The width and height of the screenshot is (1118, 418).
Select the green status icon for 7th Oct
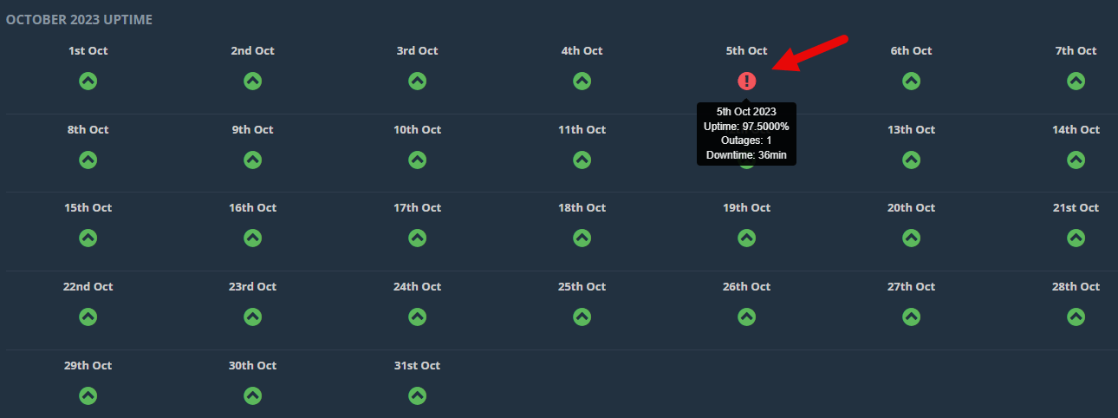coord(1076,81)
